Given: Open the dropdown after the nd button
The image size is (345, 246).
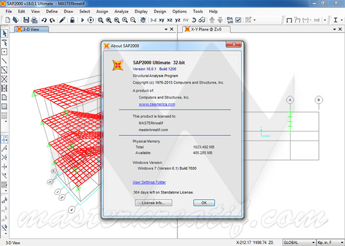Looking at the screenshot, I should click(325, 20).
